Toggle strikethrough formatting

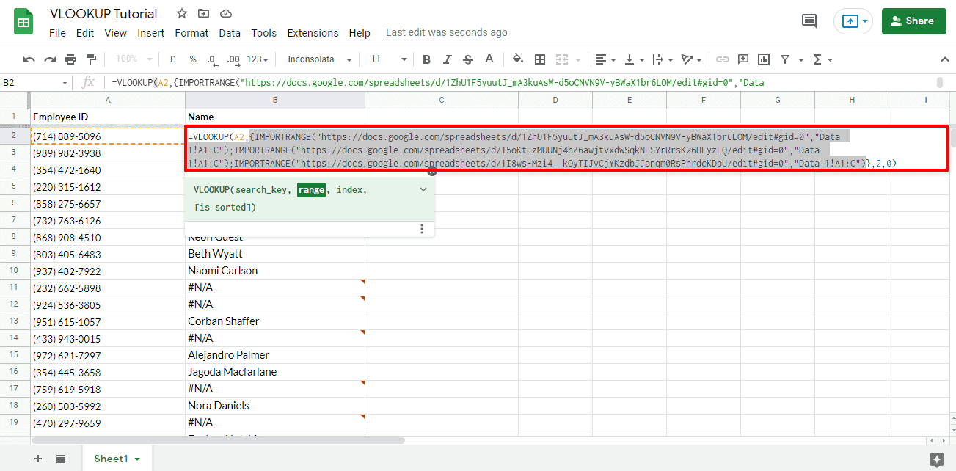[467, 59]
